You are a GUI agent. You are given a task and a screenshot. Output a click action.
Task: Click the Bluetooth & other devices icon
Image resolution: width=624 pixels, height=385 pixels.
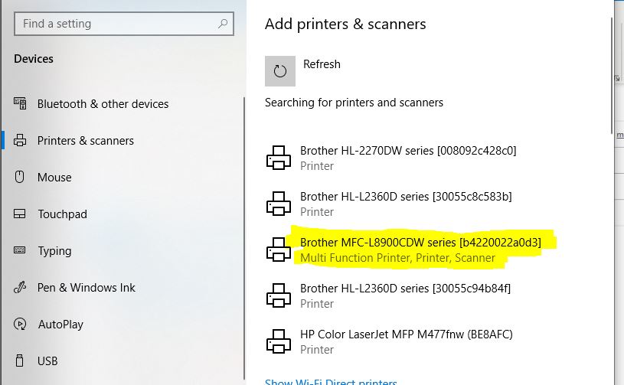coord(20,103)
